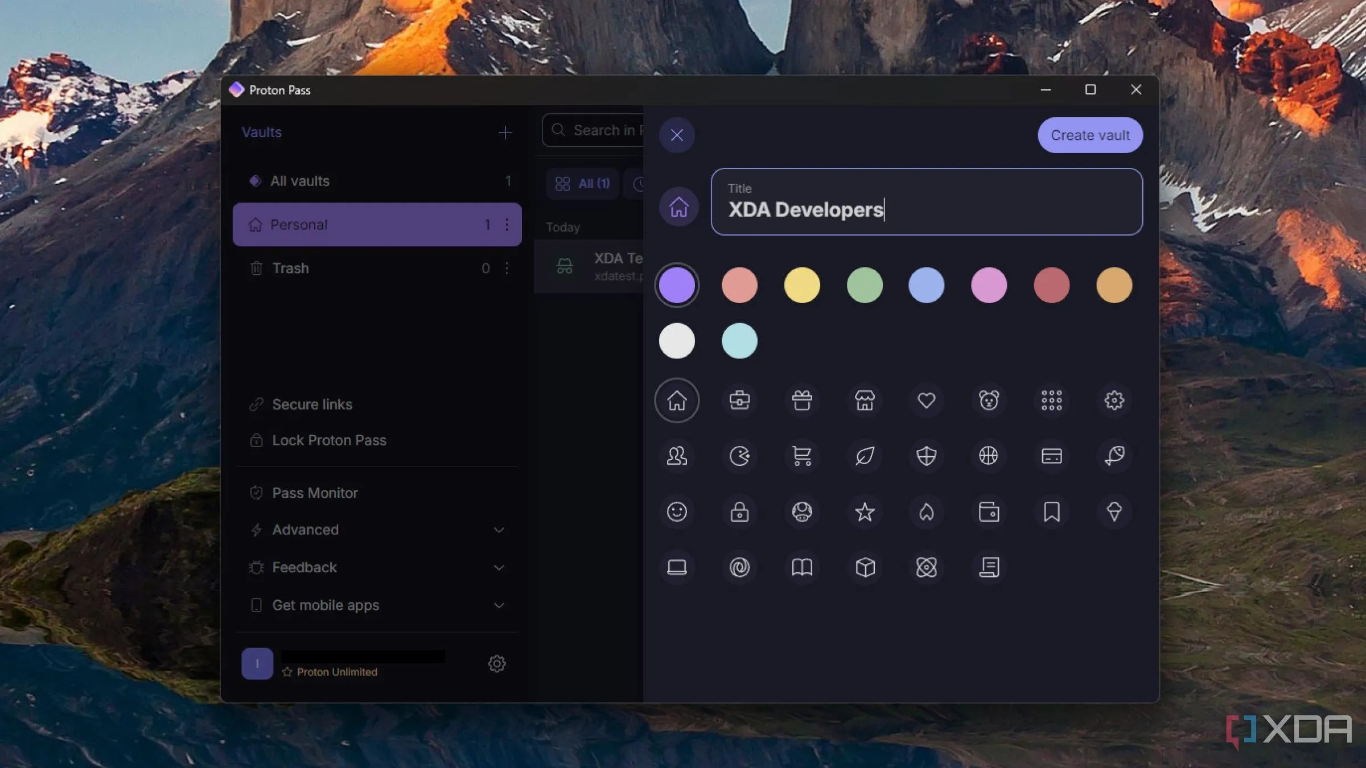
Task: Select the pacman vault icon
Action: (x=739, y=456)
